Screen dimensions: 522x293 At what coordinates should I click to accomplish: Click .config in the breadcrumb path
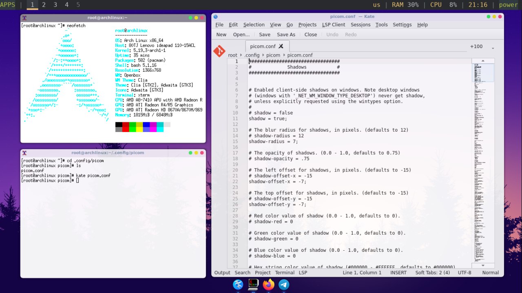pyautogui.click(x=252, y=55)
